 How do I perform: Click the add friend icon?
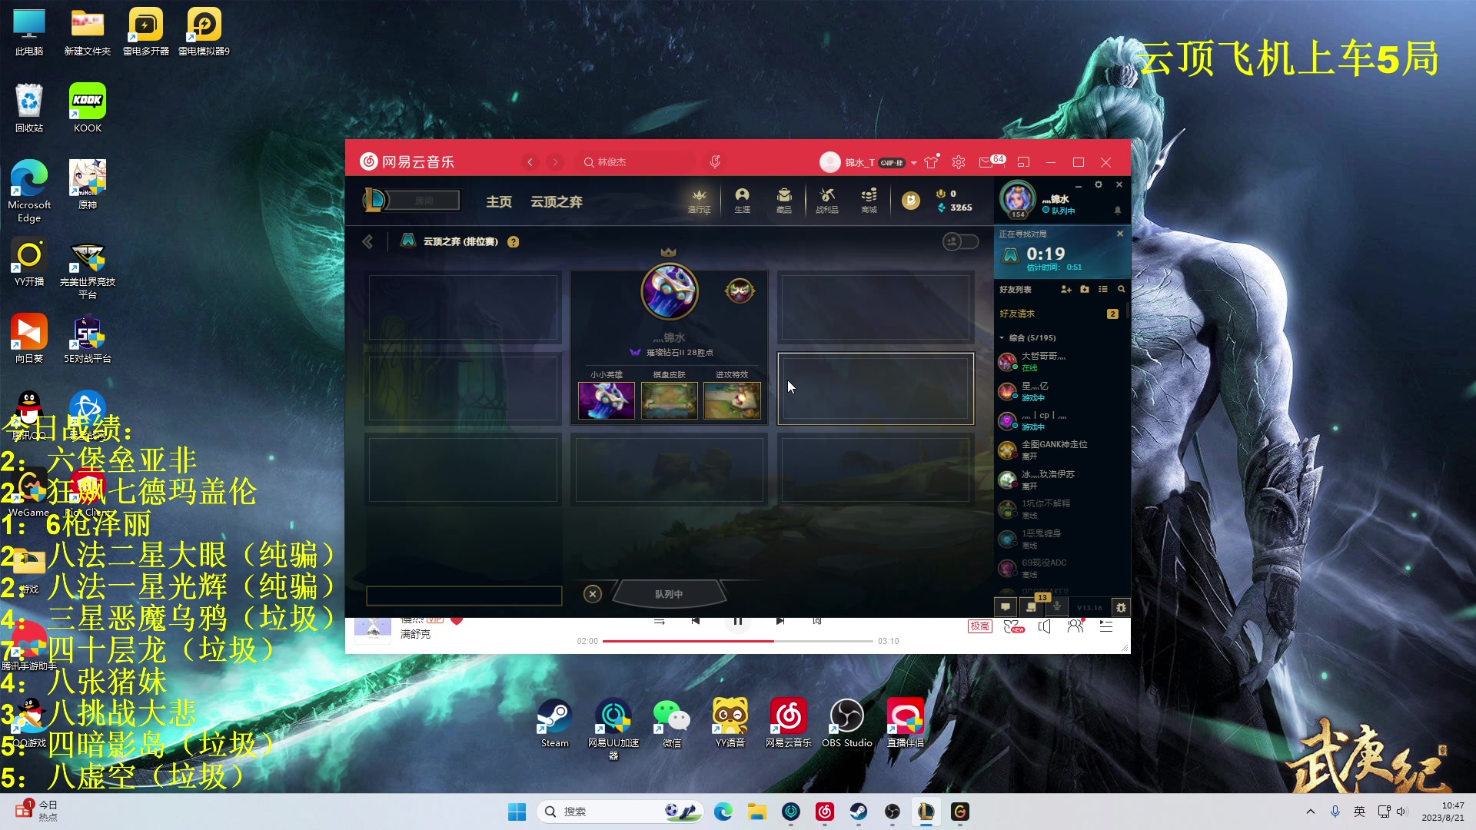(x=1065, y=290)
